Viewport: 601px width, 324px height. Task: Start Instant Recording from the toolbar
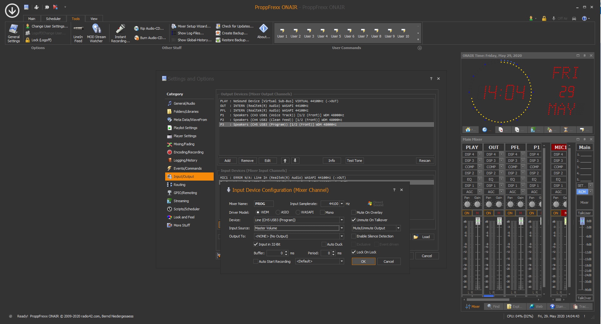(x=120, y=33)
